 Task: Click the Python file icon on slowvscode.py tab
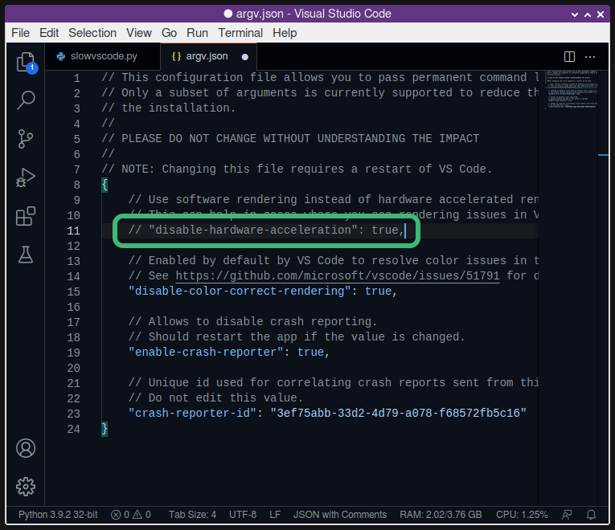(x=61, y=56)
